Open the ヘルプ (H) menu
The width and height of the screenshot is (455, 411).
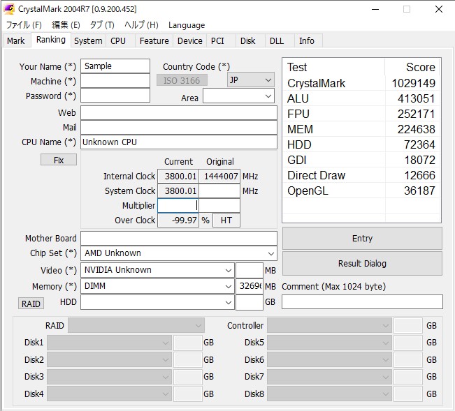tap(142, 25)
